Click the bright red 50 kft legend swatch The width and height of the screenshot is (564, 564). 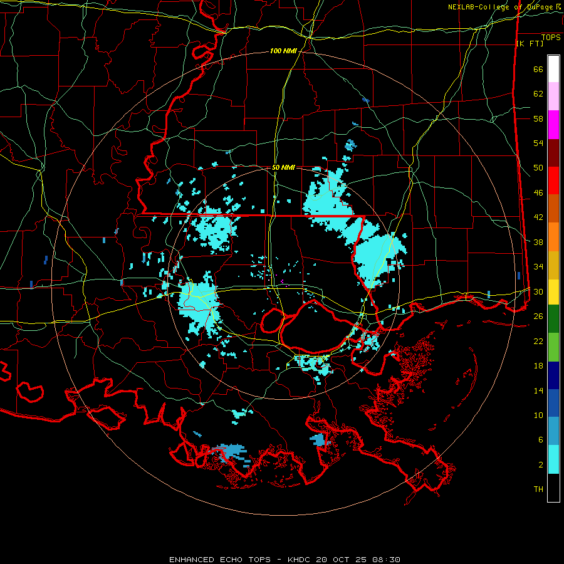pos(553,180)
